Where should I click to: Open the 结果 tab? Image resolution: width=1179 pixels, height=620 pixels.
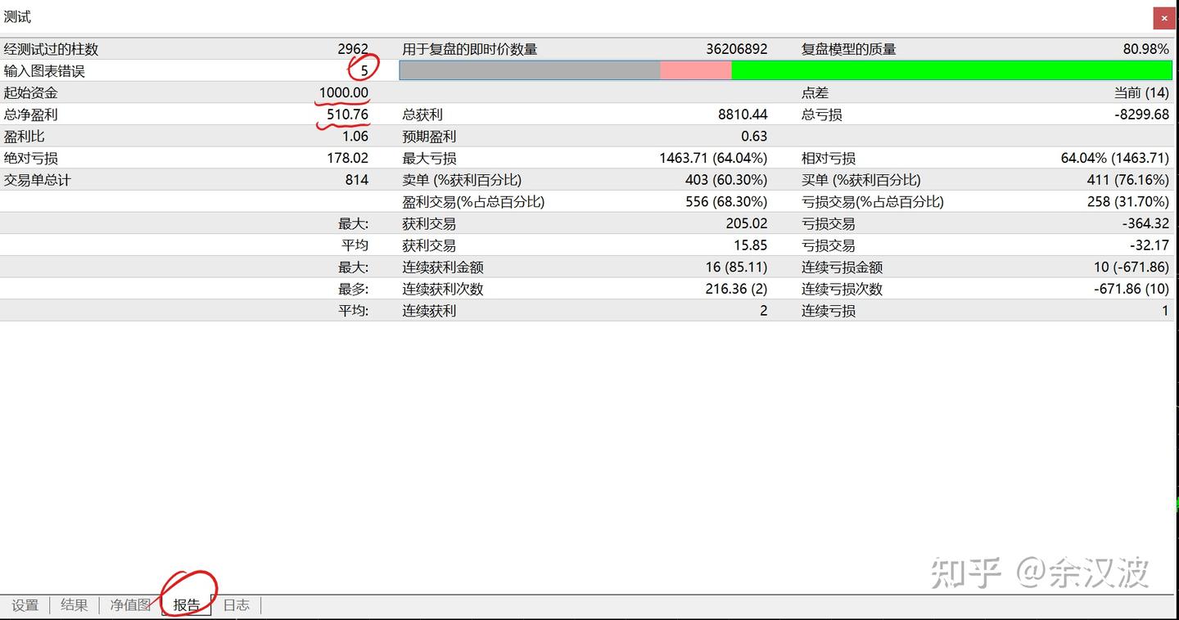coord(75,605)
